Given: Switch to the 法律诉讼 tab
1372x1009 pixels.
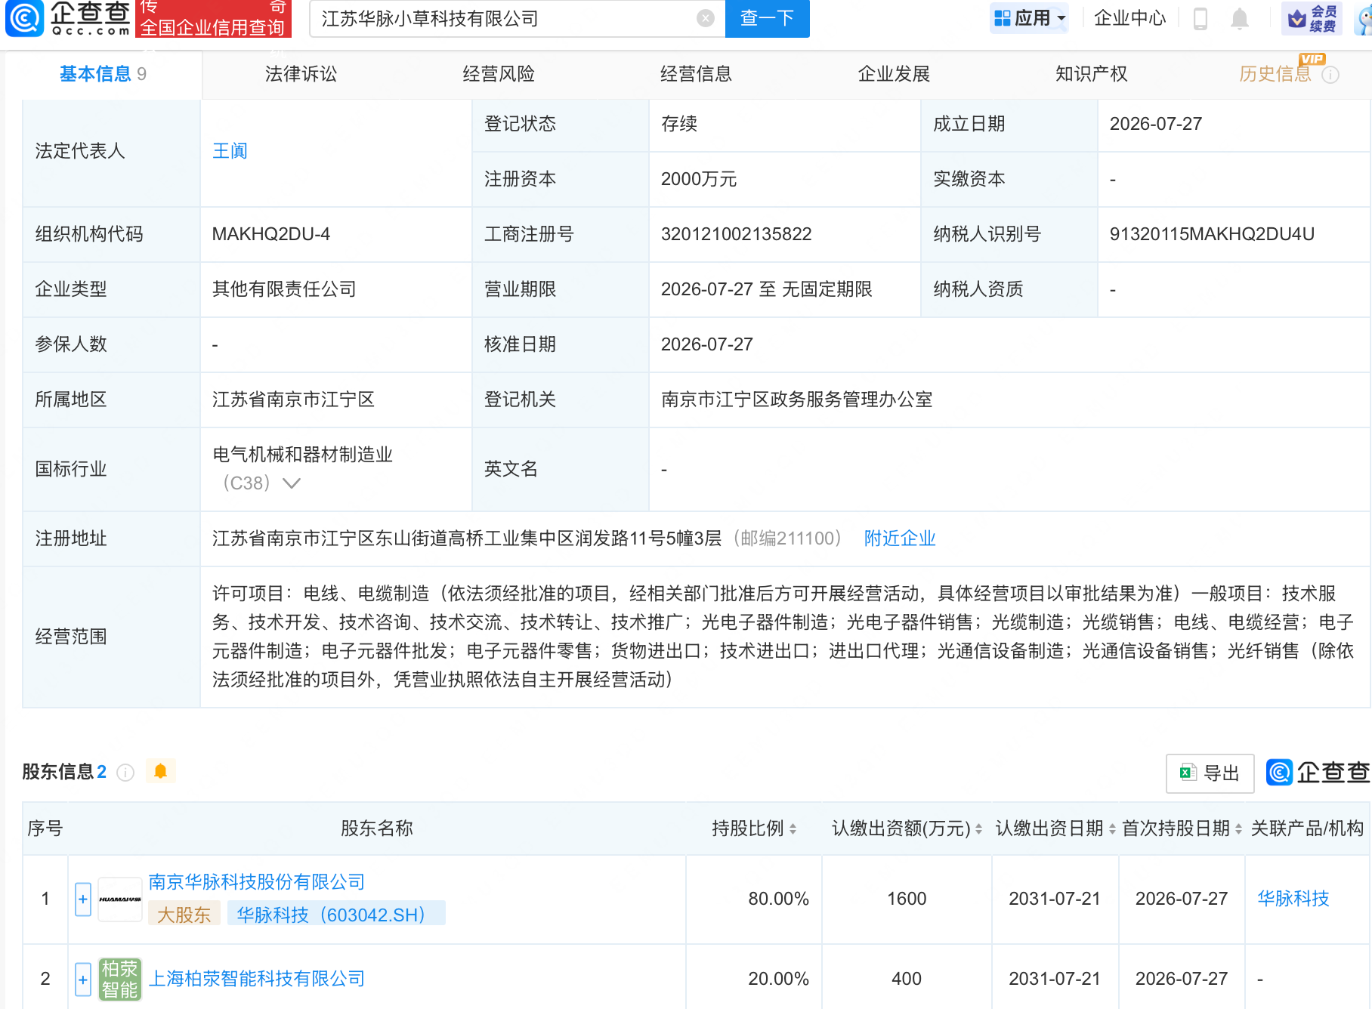Looking at the screenshot, I should [x=301, y=74].
